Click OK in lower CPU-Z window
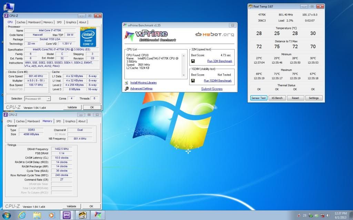Image resolution: width=353 pixels, height=220 pixels. coord(91,206)
